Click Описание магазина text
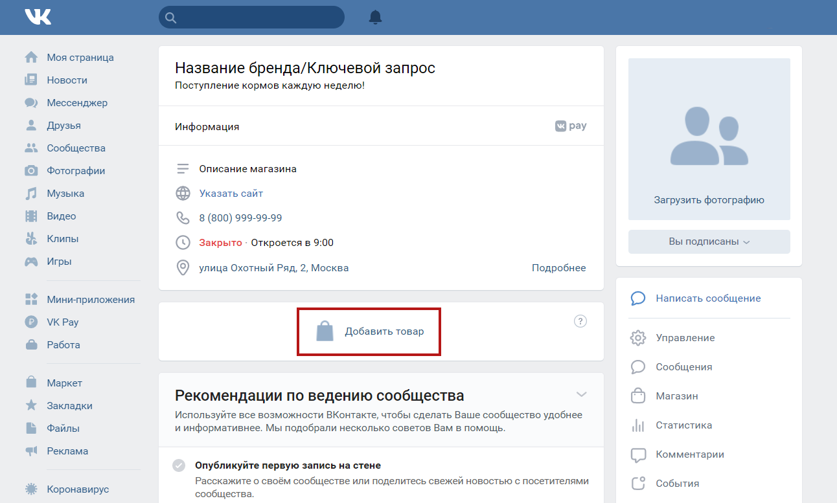This screenshot has width=837, height=503. coord(248,169)
